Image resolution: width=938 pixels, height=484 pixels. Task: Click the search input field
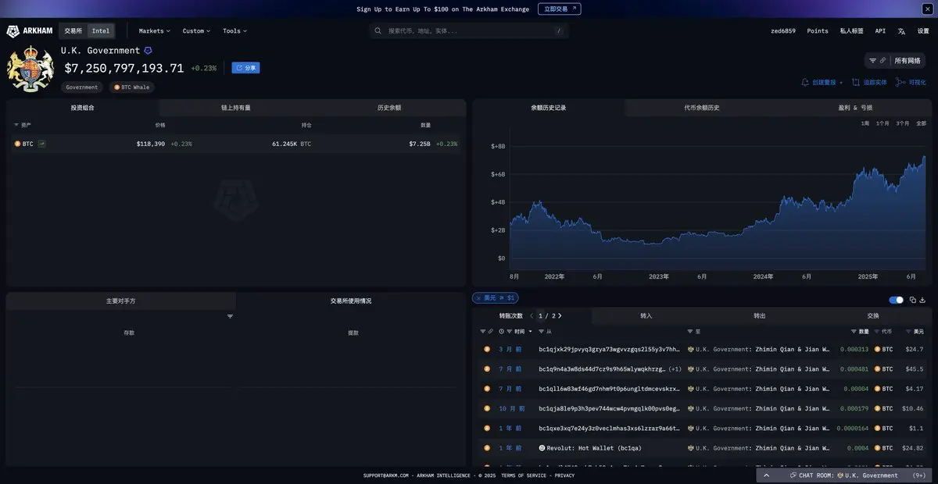(x=469, y=31)
